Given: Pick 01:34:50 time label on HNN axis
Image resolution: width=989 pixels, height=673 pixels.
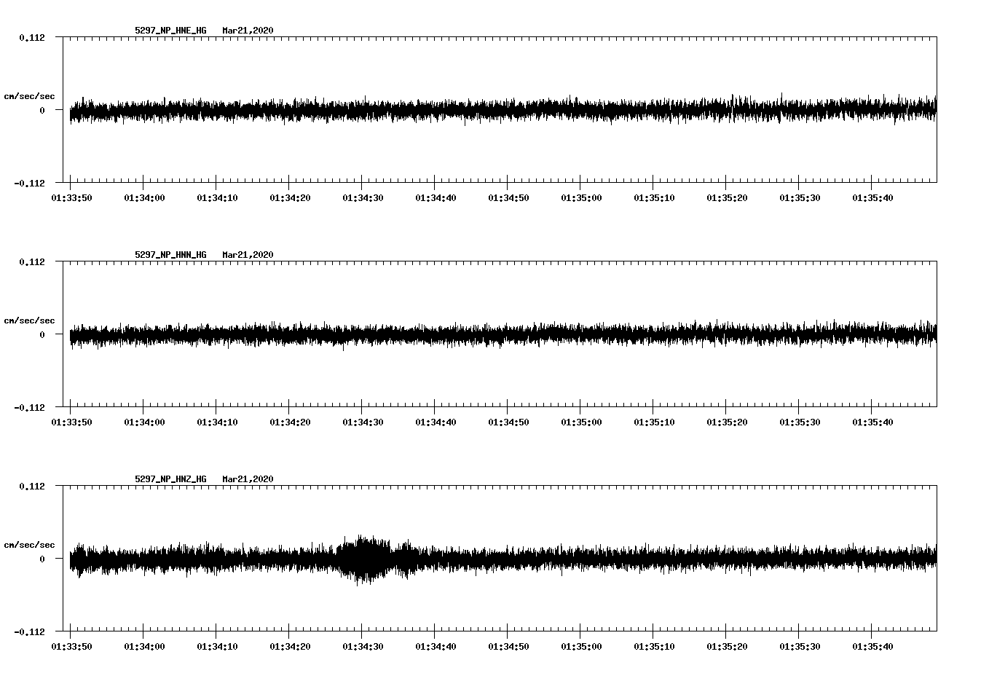Looking at the screenshot, I should pyautogui.click(x=508, y=422).
